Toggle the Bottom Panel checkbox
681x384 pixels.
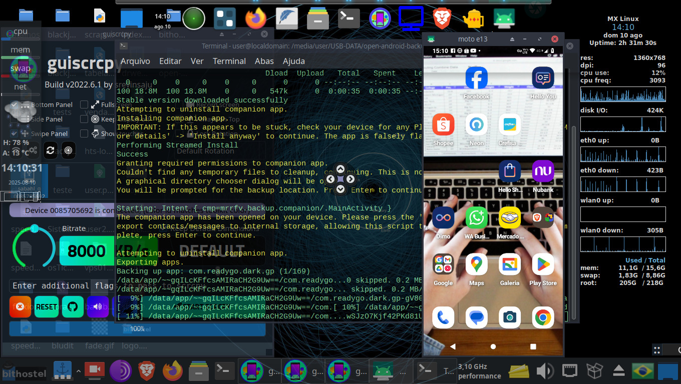(14, 104)
